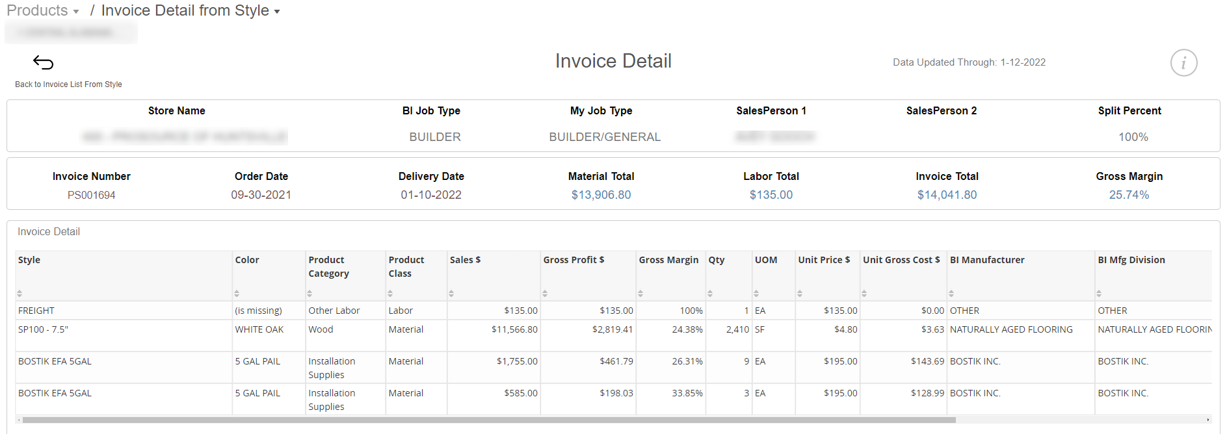1227x434 pixels.
Task: Click invoice number PS001694
Action: click(x=91, y=195)
